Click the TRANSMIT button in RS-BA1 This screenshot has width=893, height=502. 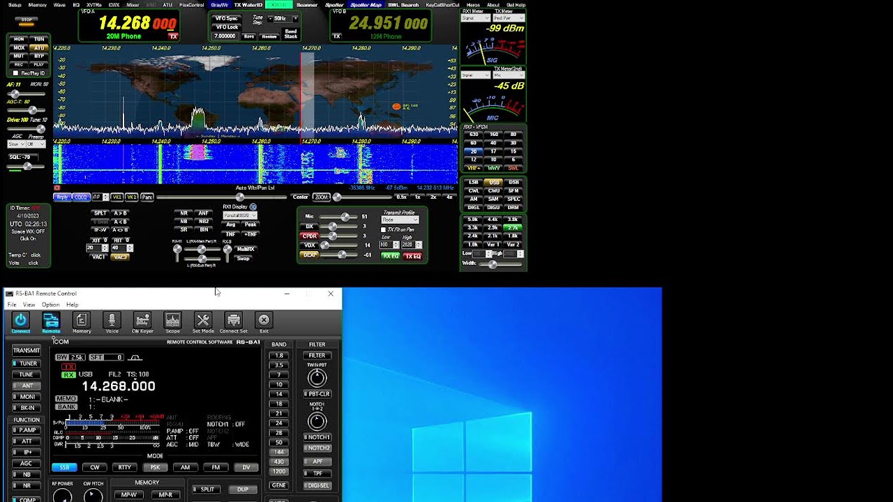[x=27, y=351]
